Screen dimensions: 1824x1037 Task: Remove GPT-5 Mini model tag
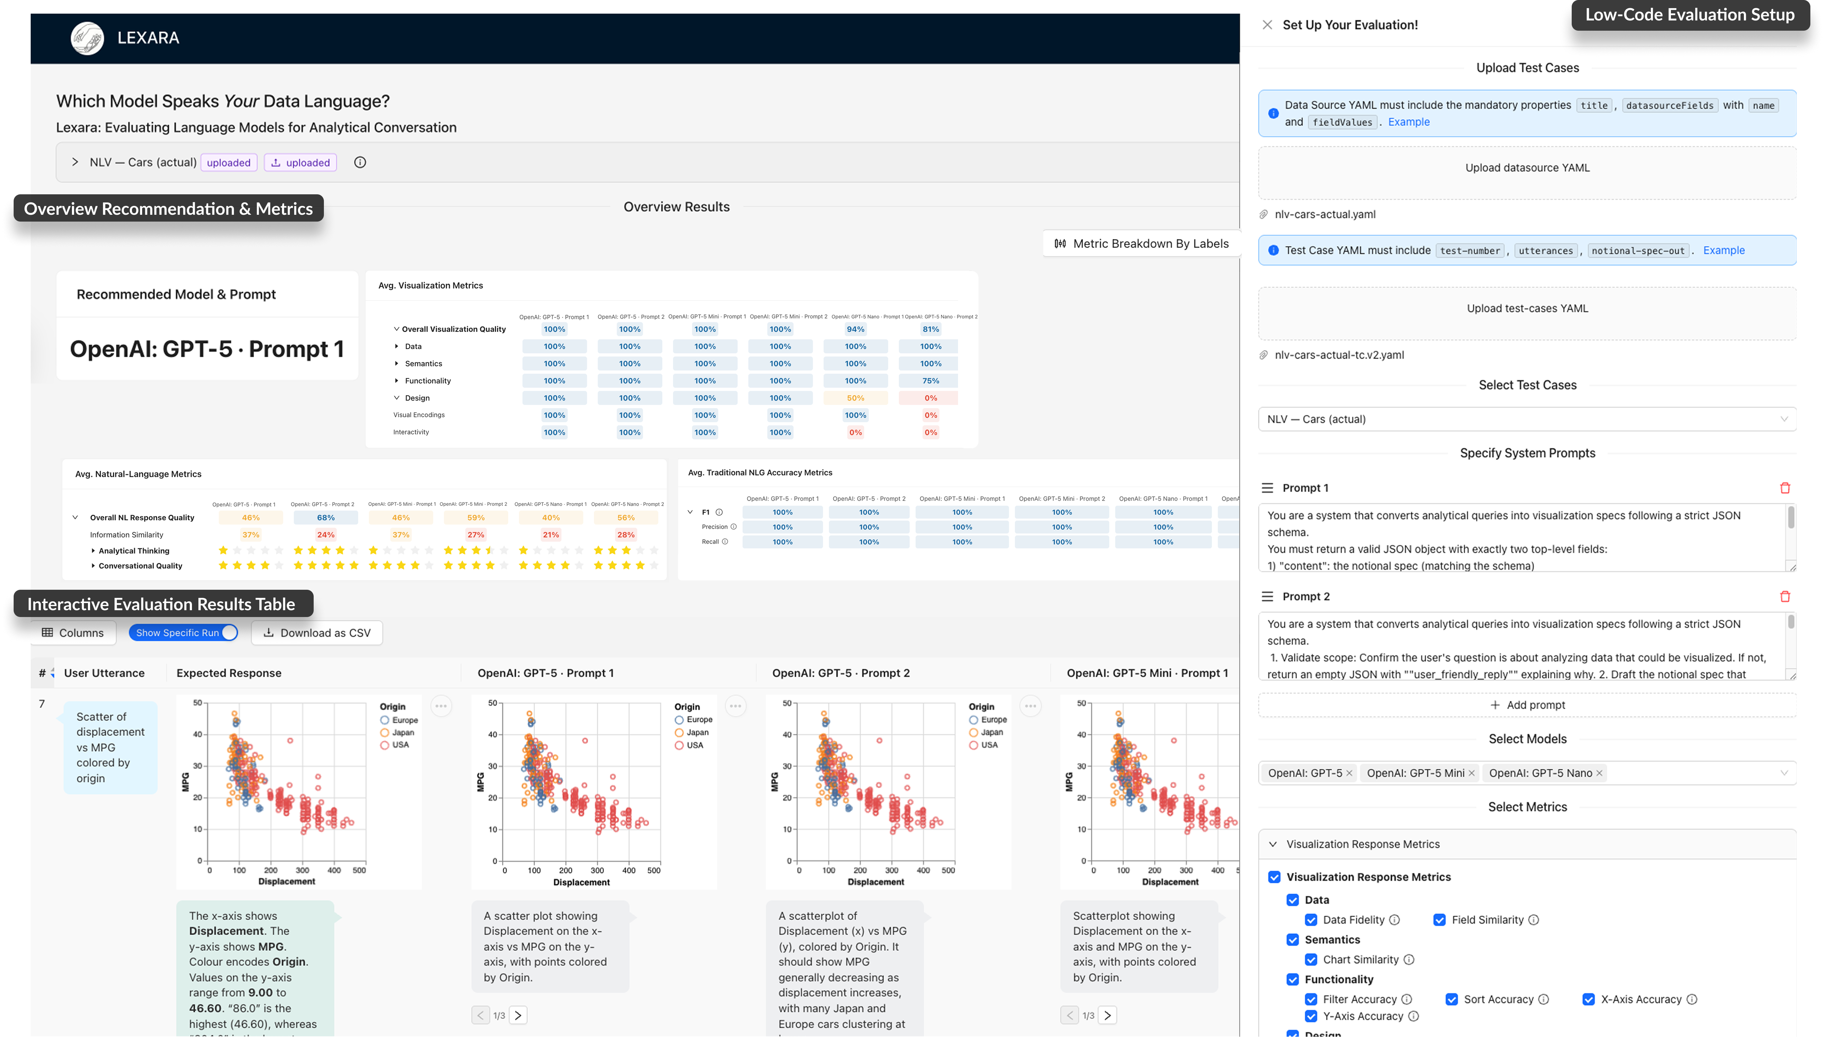pos(1471,773)
